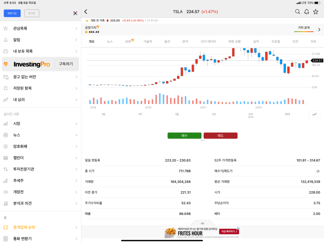Switch to 개요 tab
This screenshot has height=243, width=324.
click(x=92, y=41)
